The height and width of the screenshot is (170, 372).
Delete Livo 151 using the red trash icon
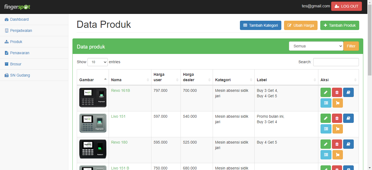[x=337, y=118]
